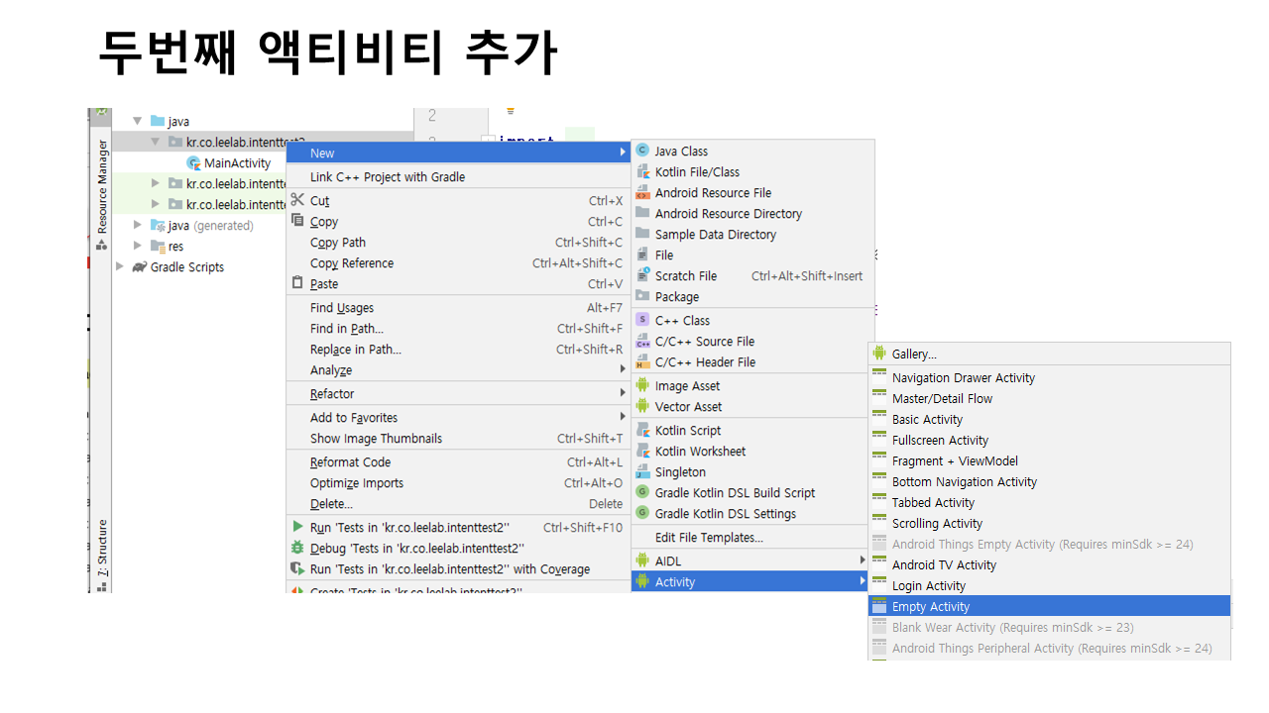Click the Kotlin File/Class icon
This screenshot has width=1269, height=713.
tap(642, 171)
